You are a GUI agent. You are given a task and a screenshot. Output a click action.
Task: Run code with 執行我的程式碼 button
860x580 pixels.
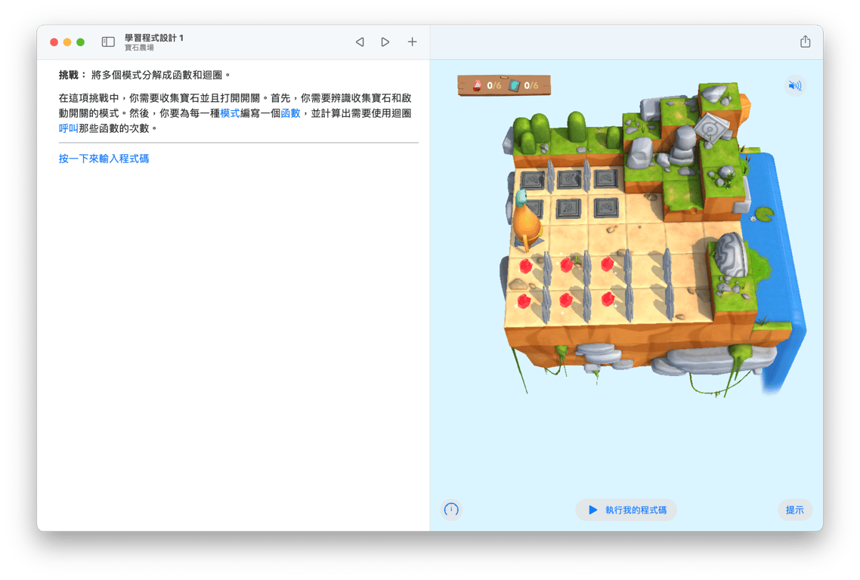click(x=626, y=510)
